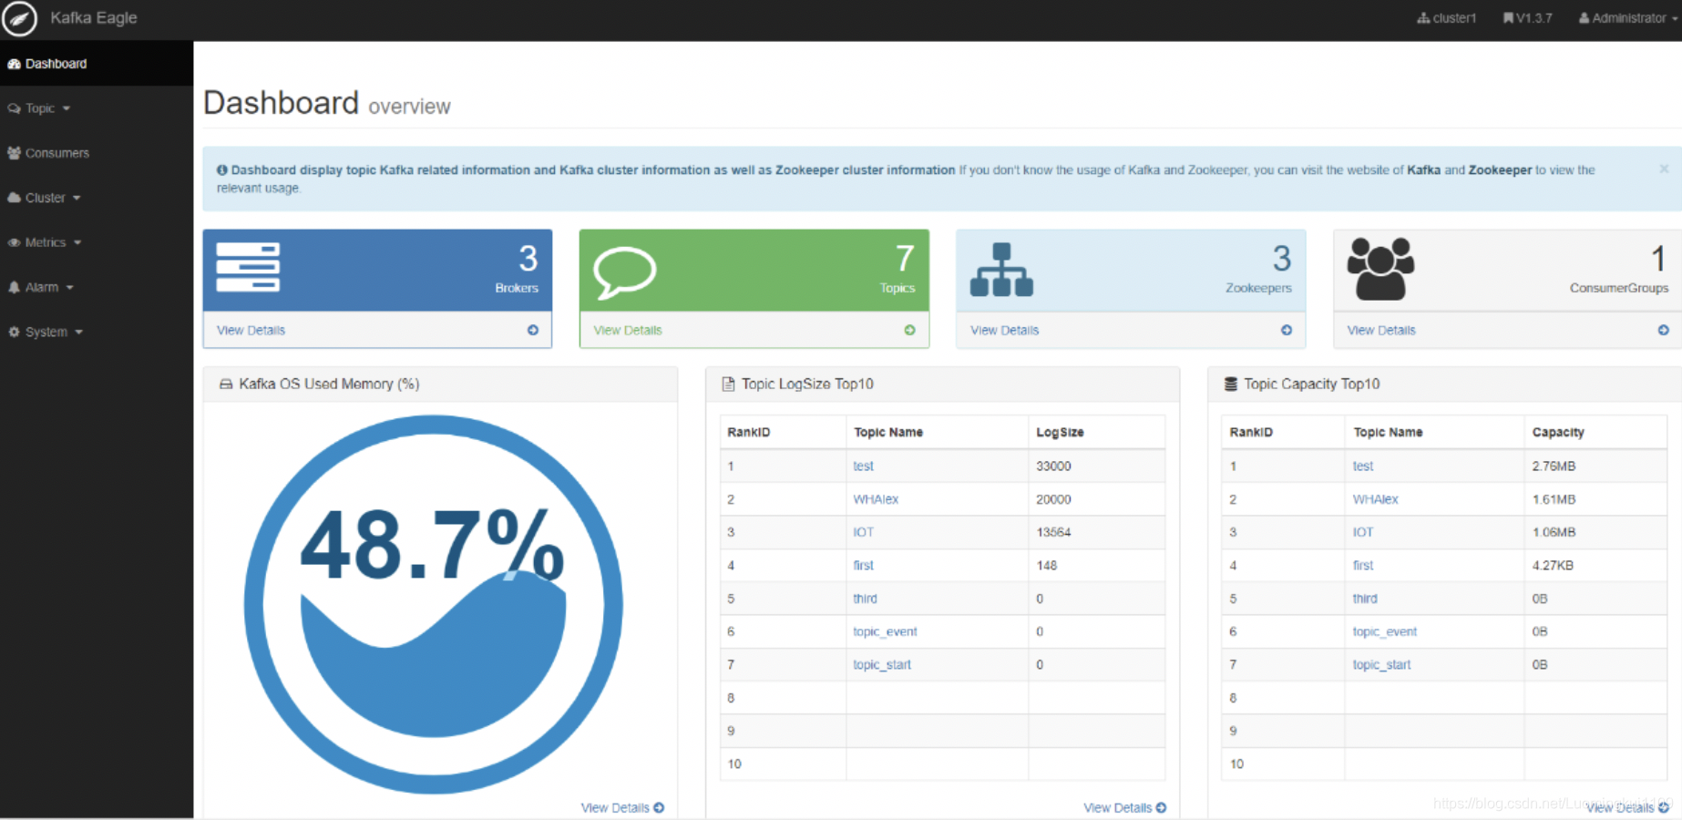The height and width of the screenshot is (820, 1682).
Task: Dismiss the dashboard info alert
Action: [1664, 169]
